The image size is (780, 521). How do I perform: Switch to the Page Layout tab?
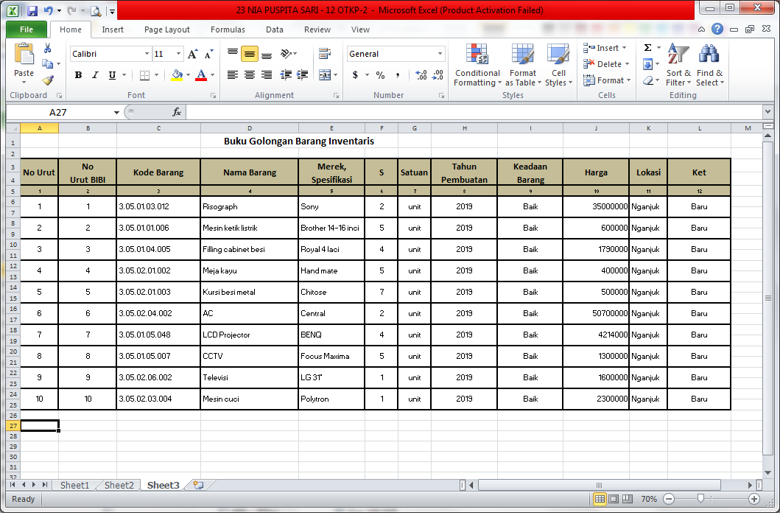[x=167, y=29]
